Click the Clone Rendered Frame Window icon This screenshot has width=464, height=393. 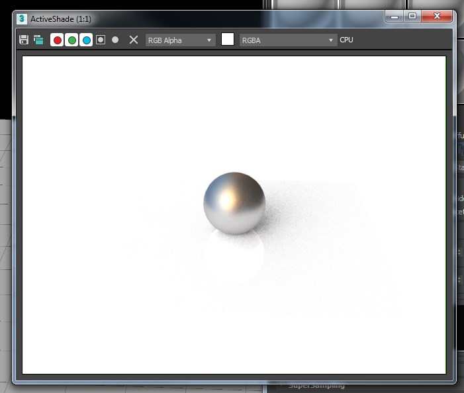click(x=38, y=40)
